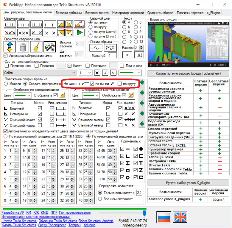Click the green play triangle weld icon

[x=79, y=32]
